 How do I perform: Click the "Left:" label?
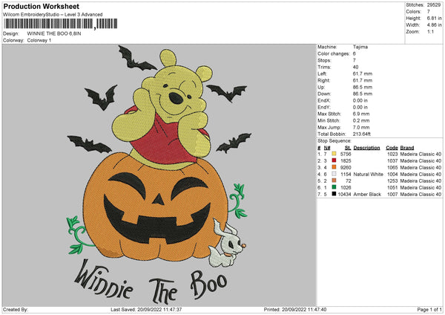pyautogui.click(x=322, y=74)
